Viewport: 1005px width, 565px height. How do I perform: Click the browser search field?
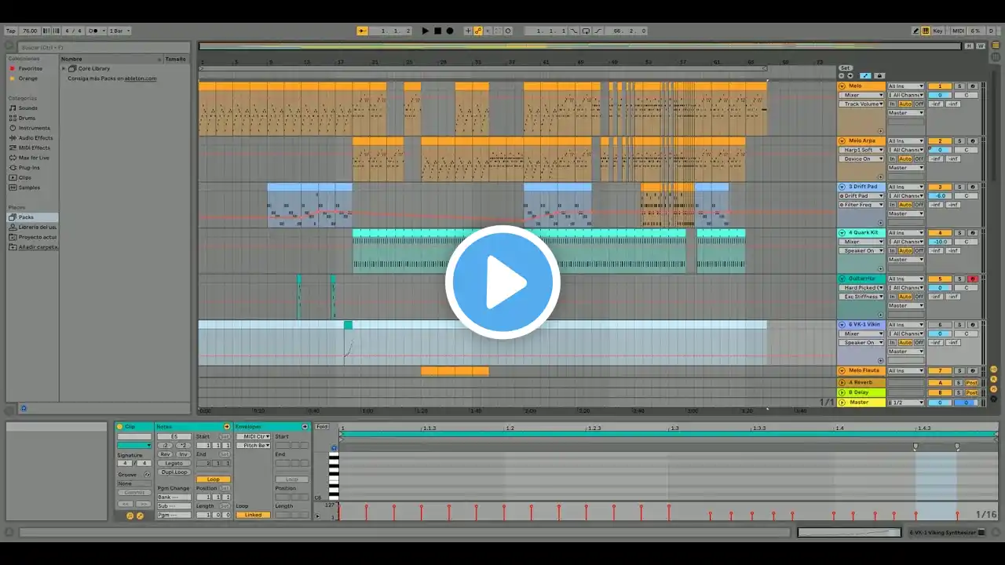pos(104,47)
